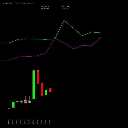Click the 29 May date label
This screenshot has height=128, width=128.
pyautogui.click(x=37, y=122)
